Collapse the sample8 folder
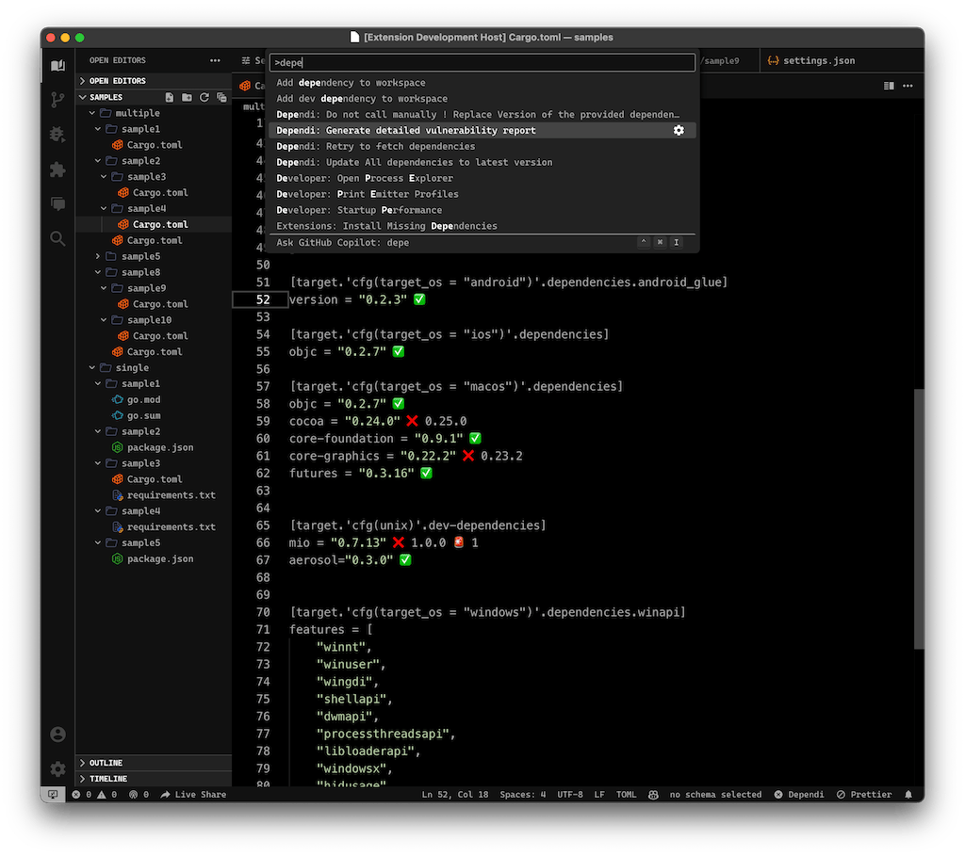965x856 pixels. click(x=154, y=272)
